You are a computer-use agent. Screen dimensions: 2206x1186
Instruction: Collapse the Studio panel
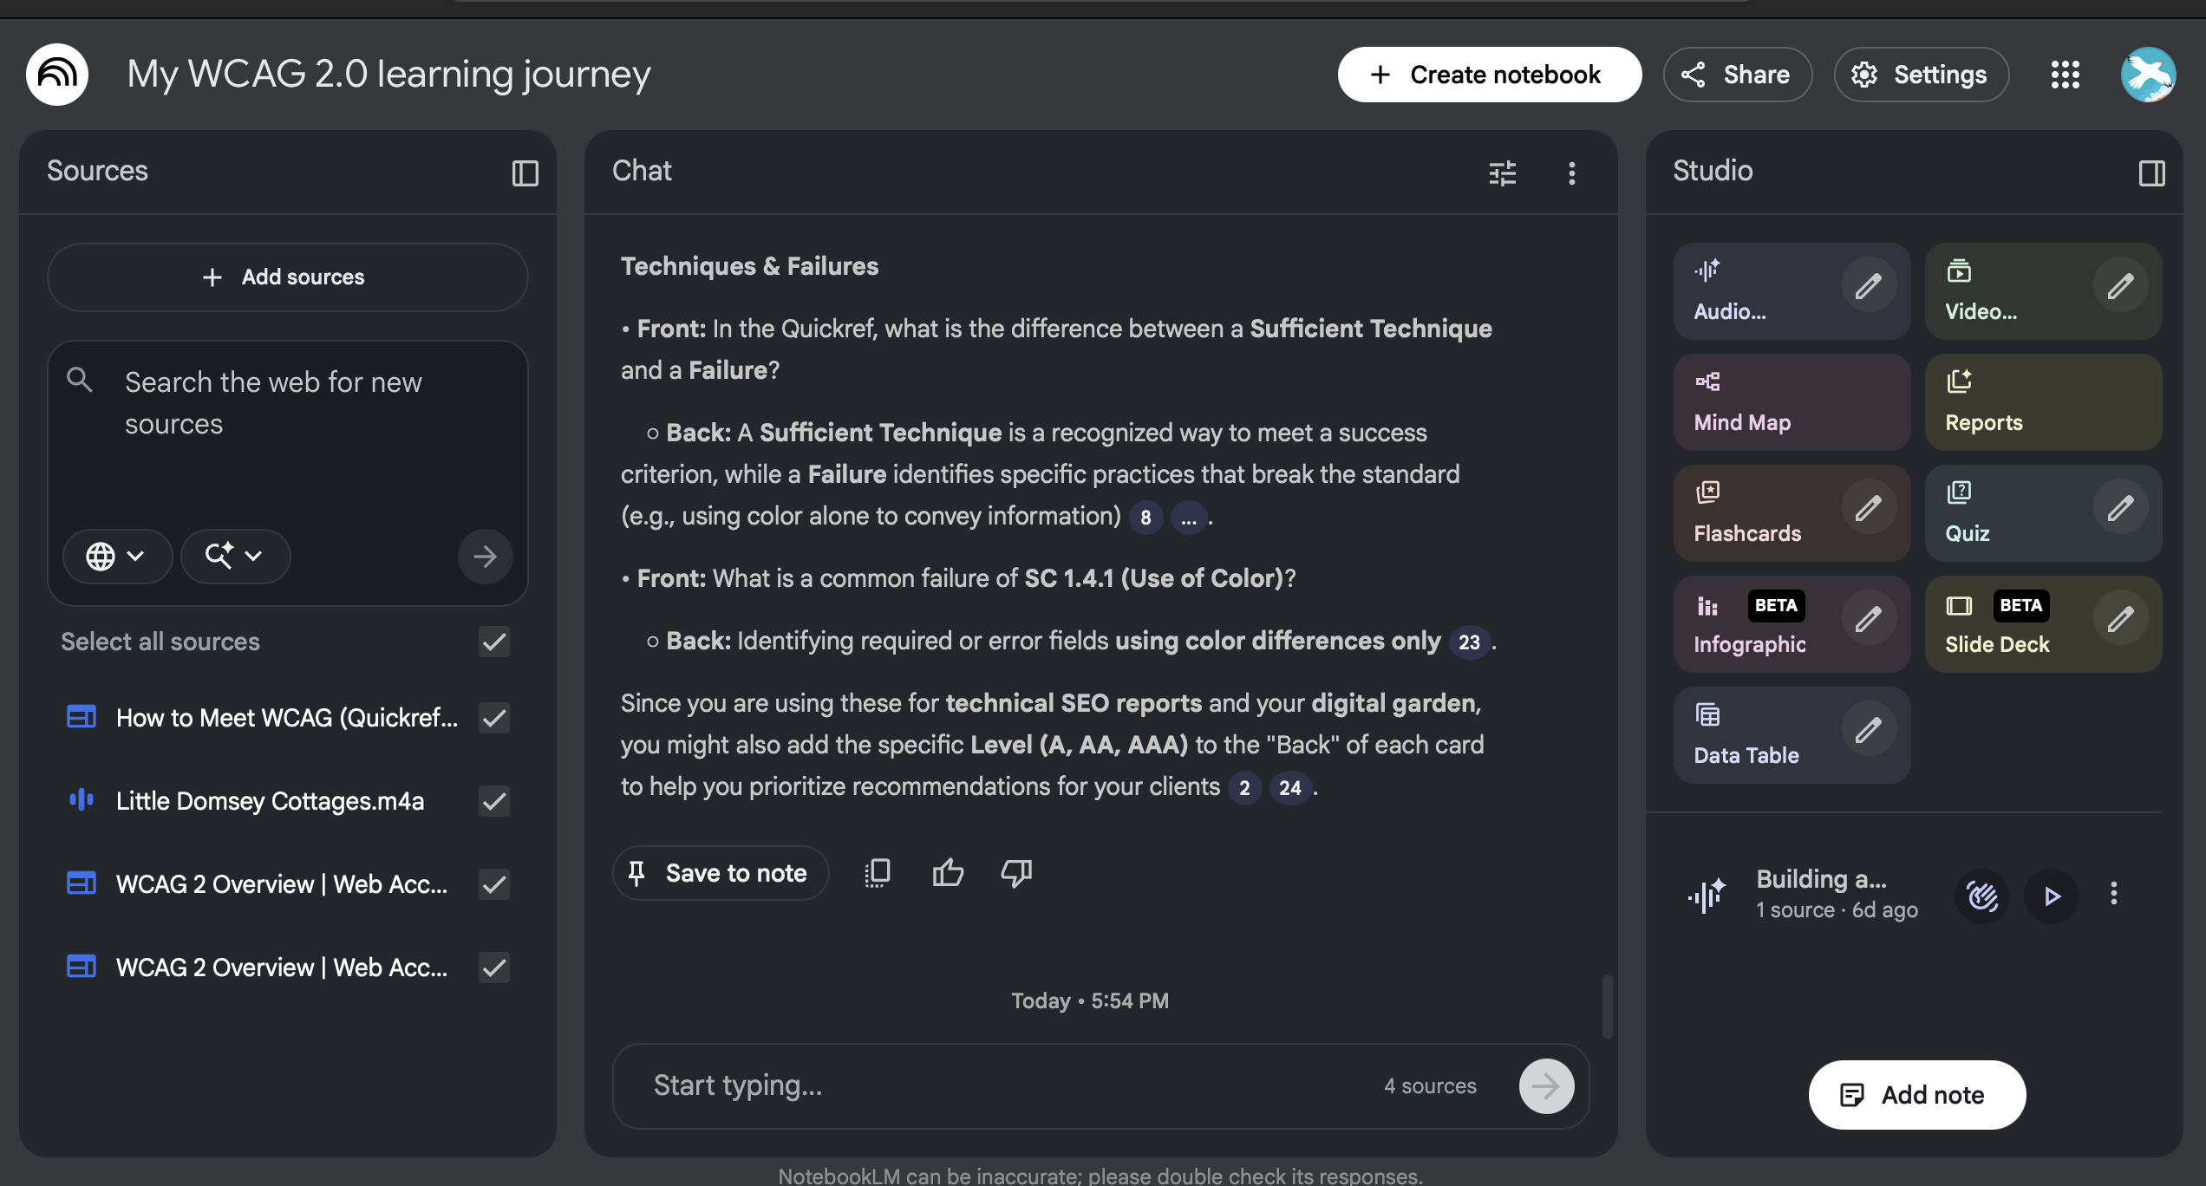point(2151,173)
